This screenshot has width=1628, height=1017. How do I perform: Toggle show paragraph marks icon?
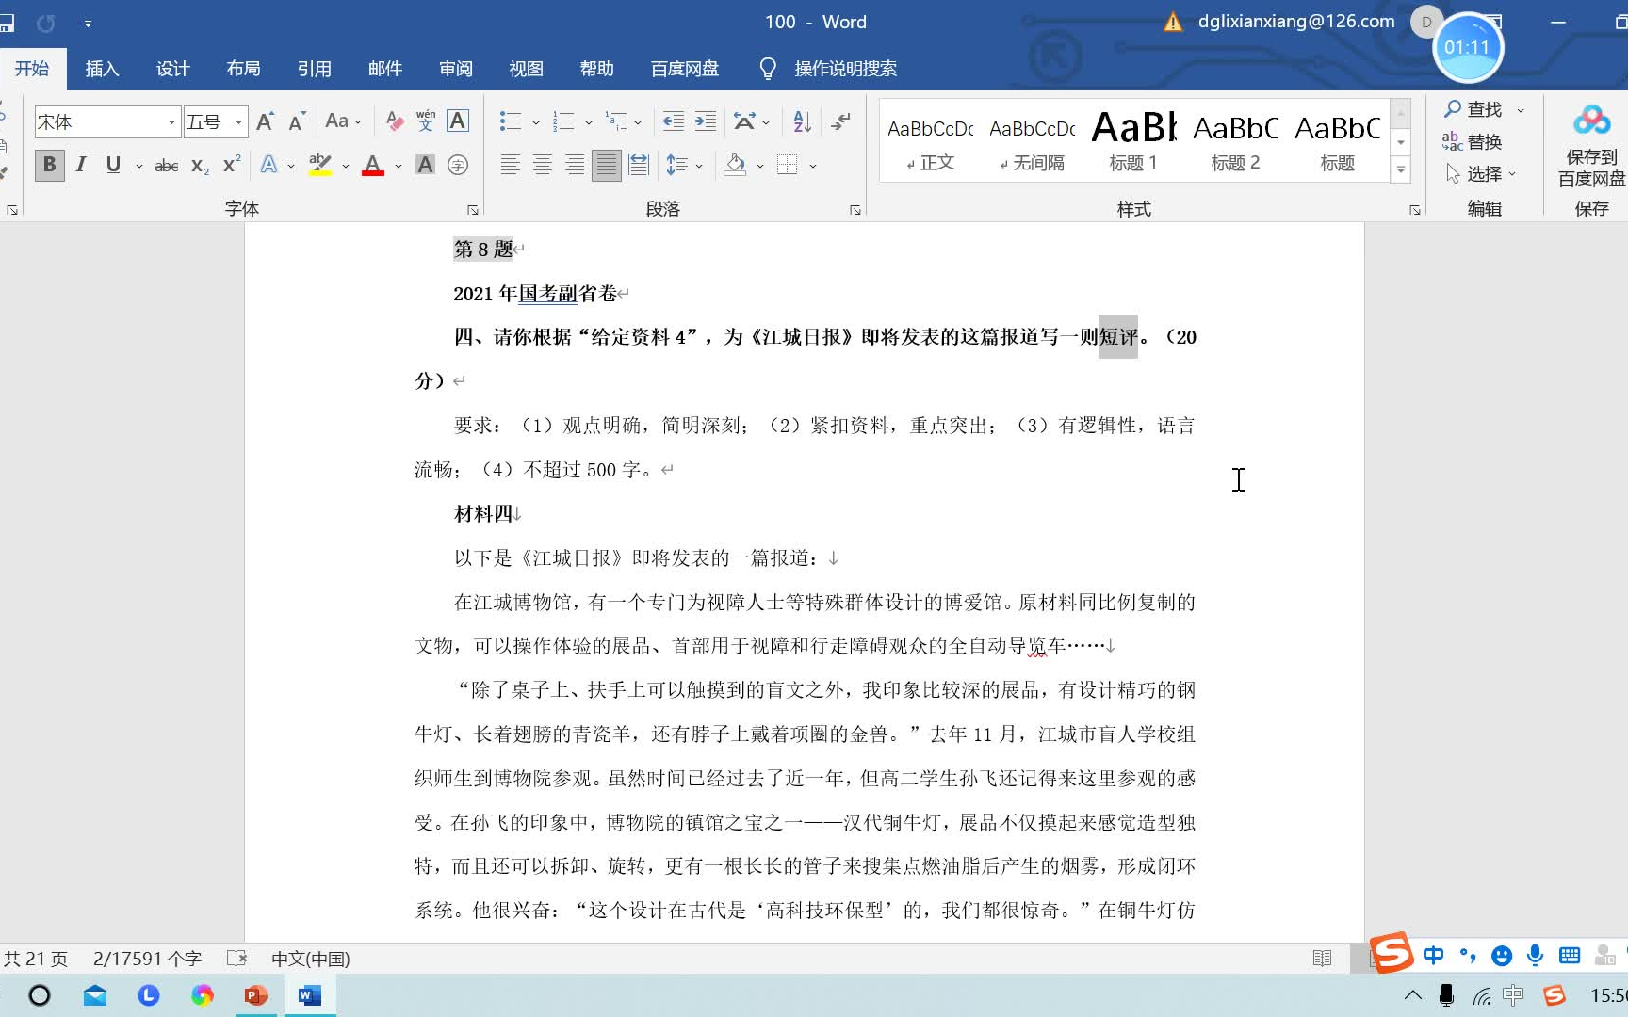click(x=840, y=121)
